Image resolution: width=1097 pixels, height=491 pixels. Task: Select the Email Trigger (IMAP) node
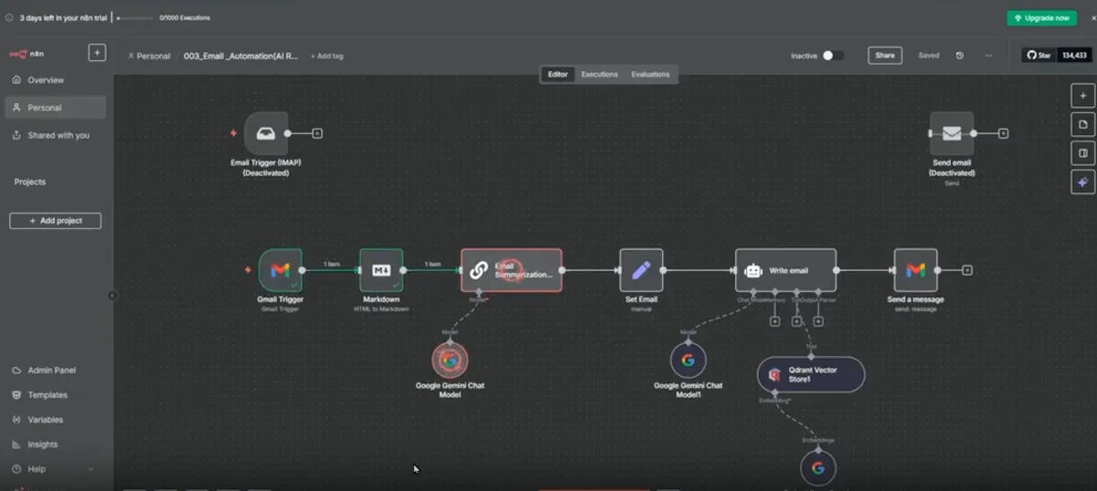pyautogui.click(x=266, y=133)
